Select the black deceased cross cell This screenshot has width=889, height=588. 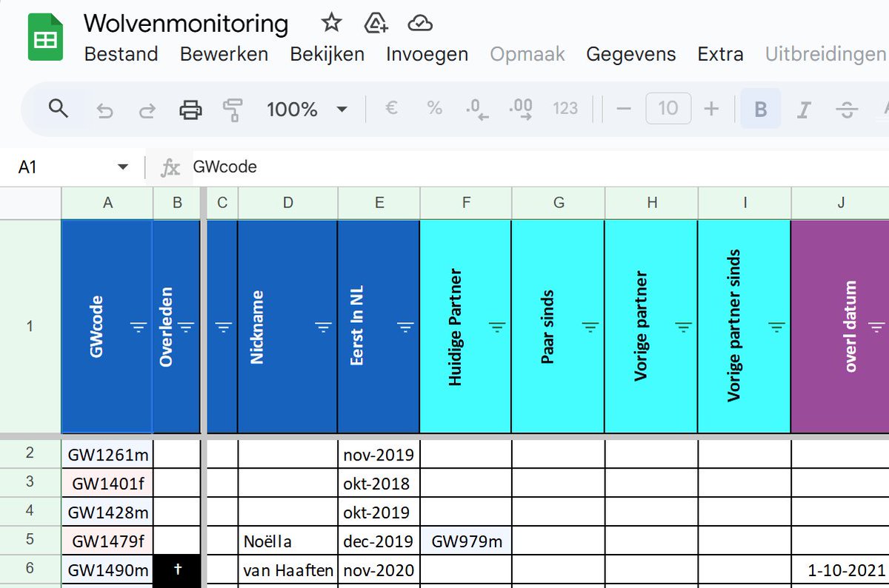click(x=176, y=569)
